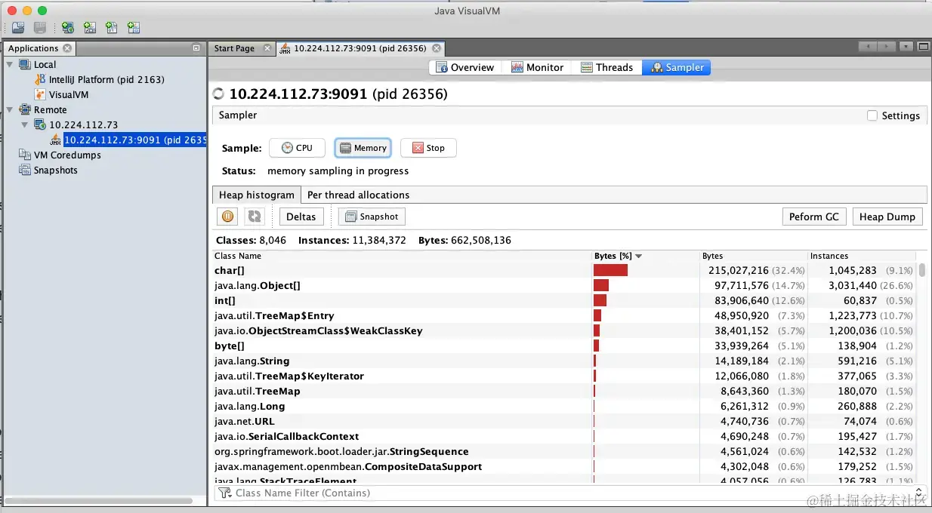The image size is (932, 513).
Task: Click the Peform GC button
Action: tap(813, 217)
